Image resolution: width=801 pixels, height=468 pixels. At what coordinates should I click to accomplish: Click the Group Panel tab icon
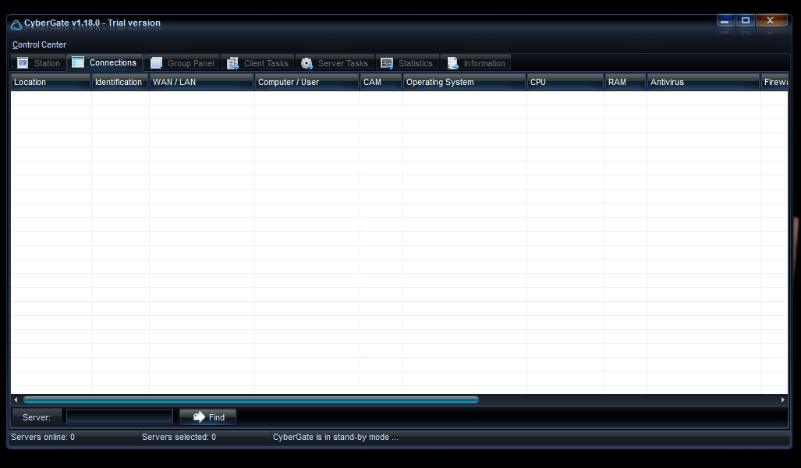pos(156,63)
